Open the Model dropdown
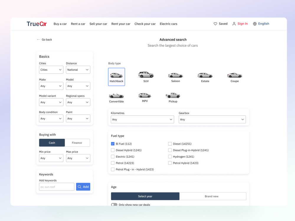Viewport: 295px width, 221px height. (78, 86)
